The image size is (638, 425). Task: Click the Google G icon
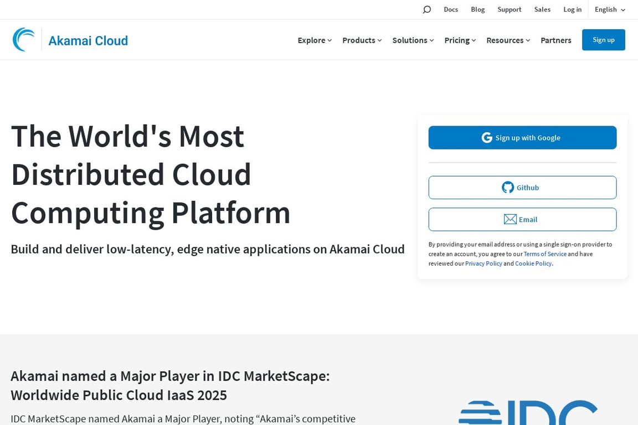487,137
